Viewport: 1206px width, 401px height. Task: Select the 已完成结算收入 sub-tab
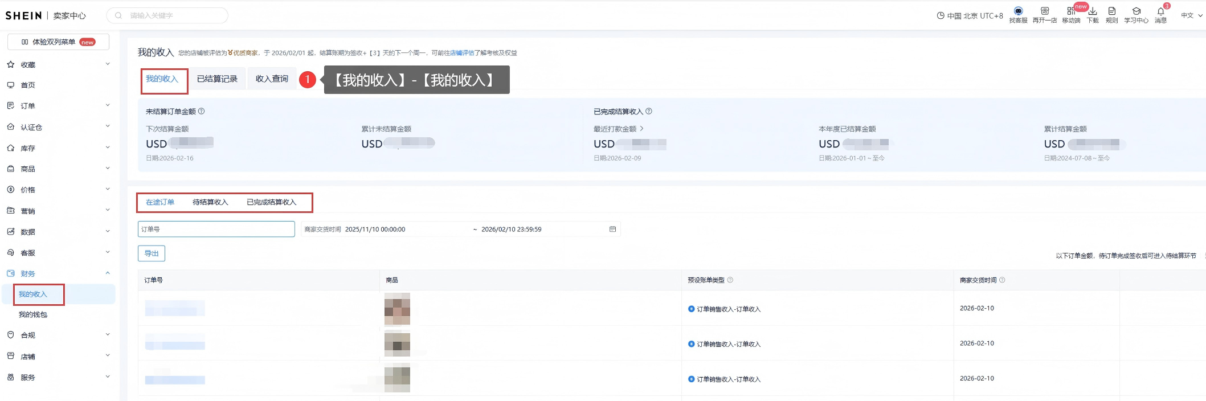click(x=272, y=202)
